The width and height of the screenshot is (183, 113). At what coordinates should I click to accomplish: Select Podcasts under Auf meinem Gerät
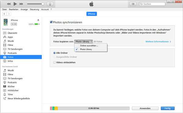click(21, 82)
